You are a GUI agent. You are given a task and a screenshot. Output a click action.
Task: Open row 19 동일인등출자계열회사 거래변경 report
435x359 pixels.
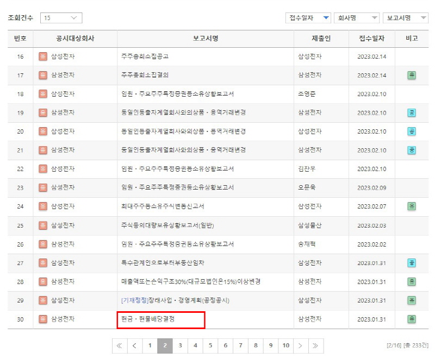coord(183,112)
